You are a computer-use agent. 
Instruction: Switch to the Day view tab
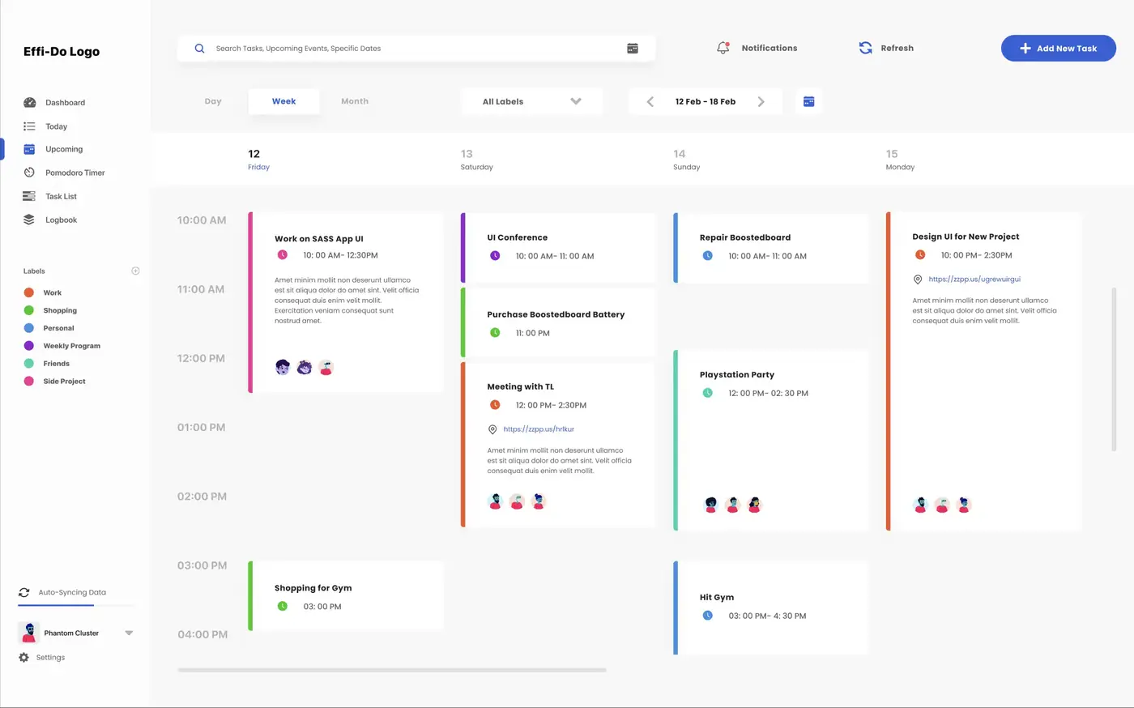213,101
